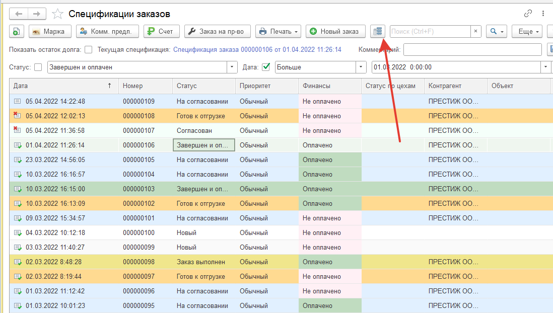Screen dimensions: 553x313
Task: Open the date value dropdown arrow
Action: [545, 67]
